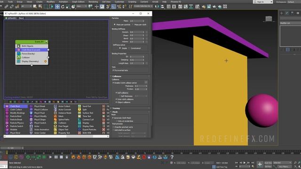Open the Modifier List dropdown
The height and width of the screenshot is (169, 301).
(x=291, y=23)
